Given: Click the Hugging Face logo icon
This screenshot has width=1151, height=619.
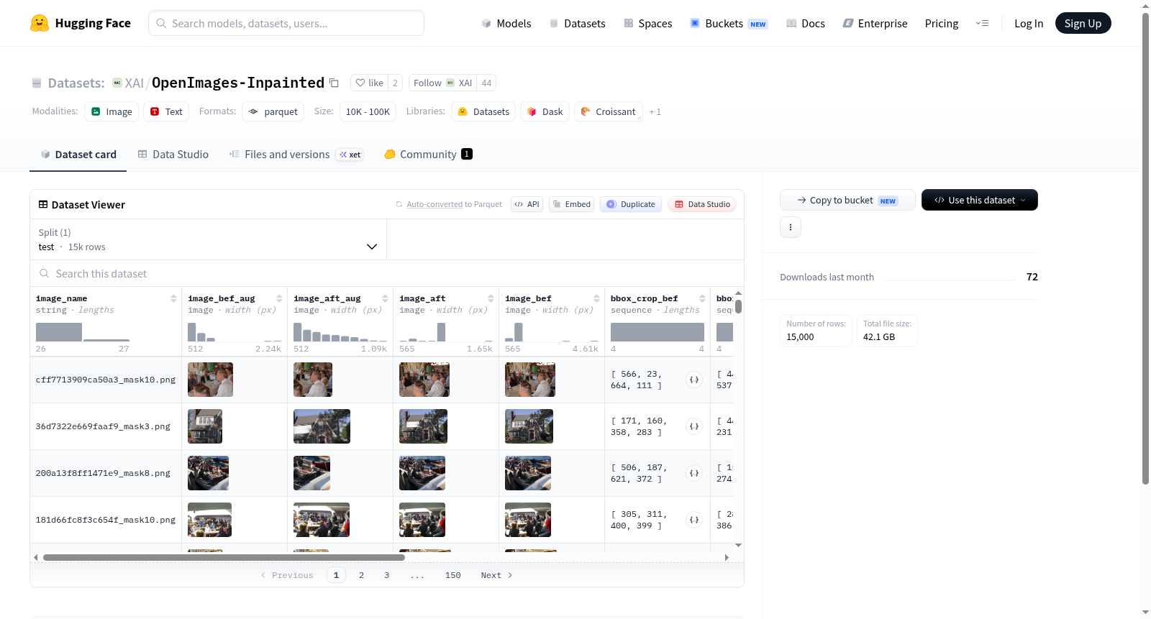Looking at the screenshot, I should (x=40, y=23).
